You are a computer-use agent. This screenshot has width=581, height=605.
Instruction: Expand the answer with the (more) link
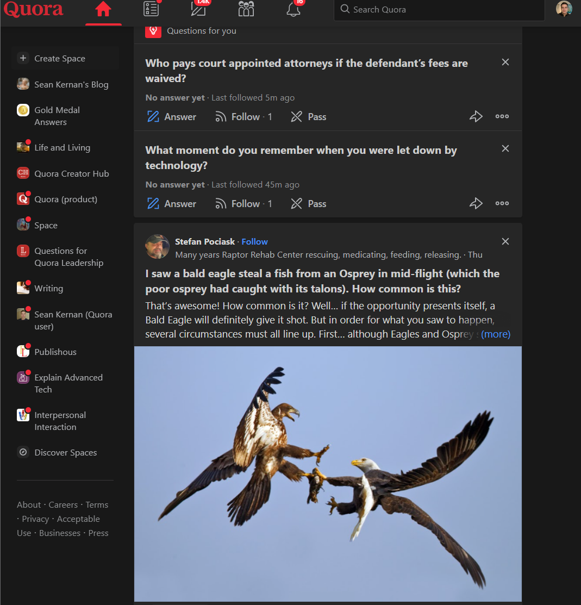click(x=495, y=334)
